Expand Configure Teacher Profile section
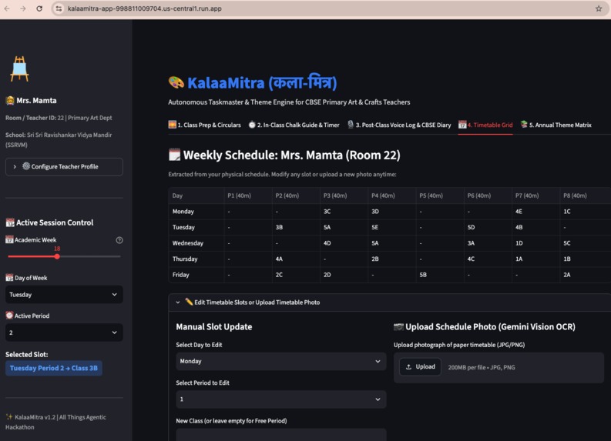 (64, 166)
